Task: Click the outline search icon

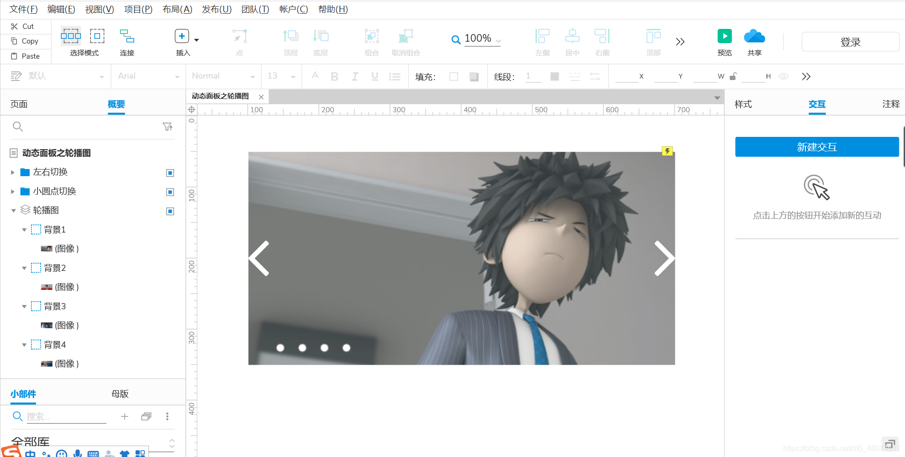Action: coord(18,126)
